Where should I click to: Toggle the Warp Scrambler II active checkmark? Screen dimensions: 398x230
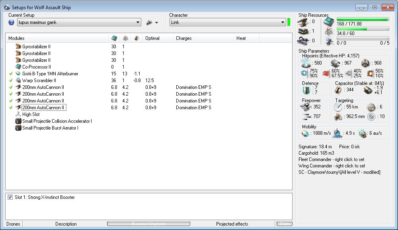point(11,80)
